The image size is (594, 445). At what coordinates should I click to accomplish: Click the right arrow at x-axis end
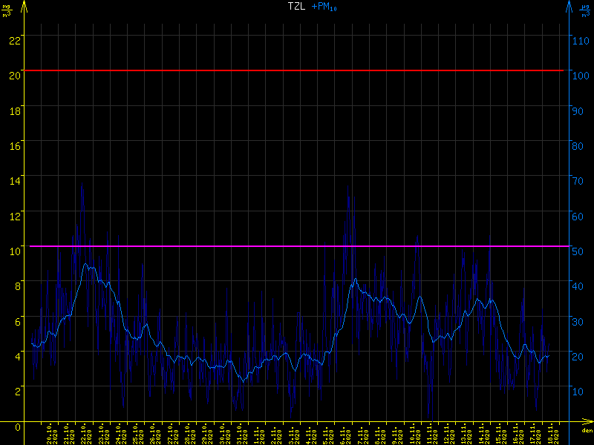(x=587, y=423)
